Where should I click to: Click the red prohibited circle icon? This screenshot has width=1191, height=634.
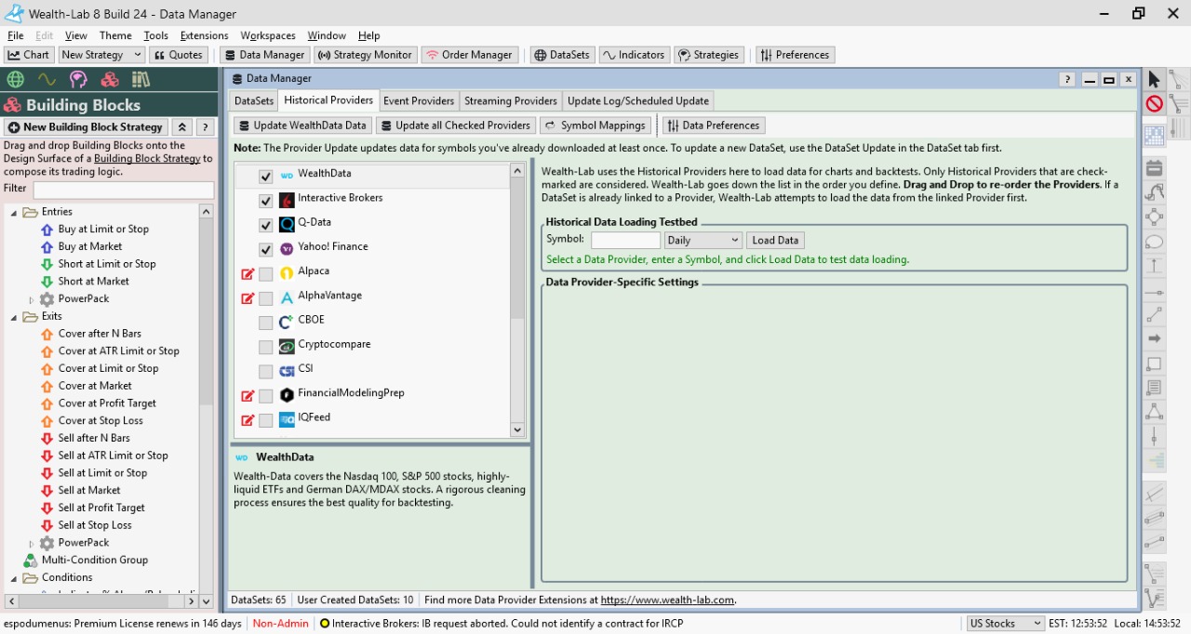1154,104
